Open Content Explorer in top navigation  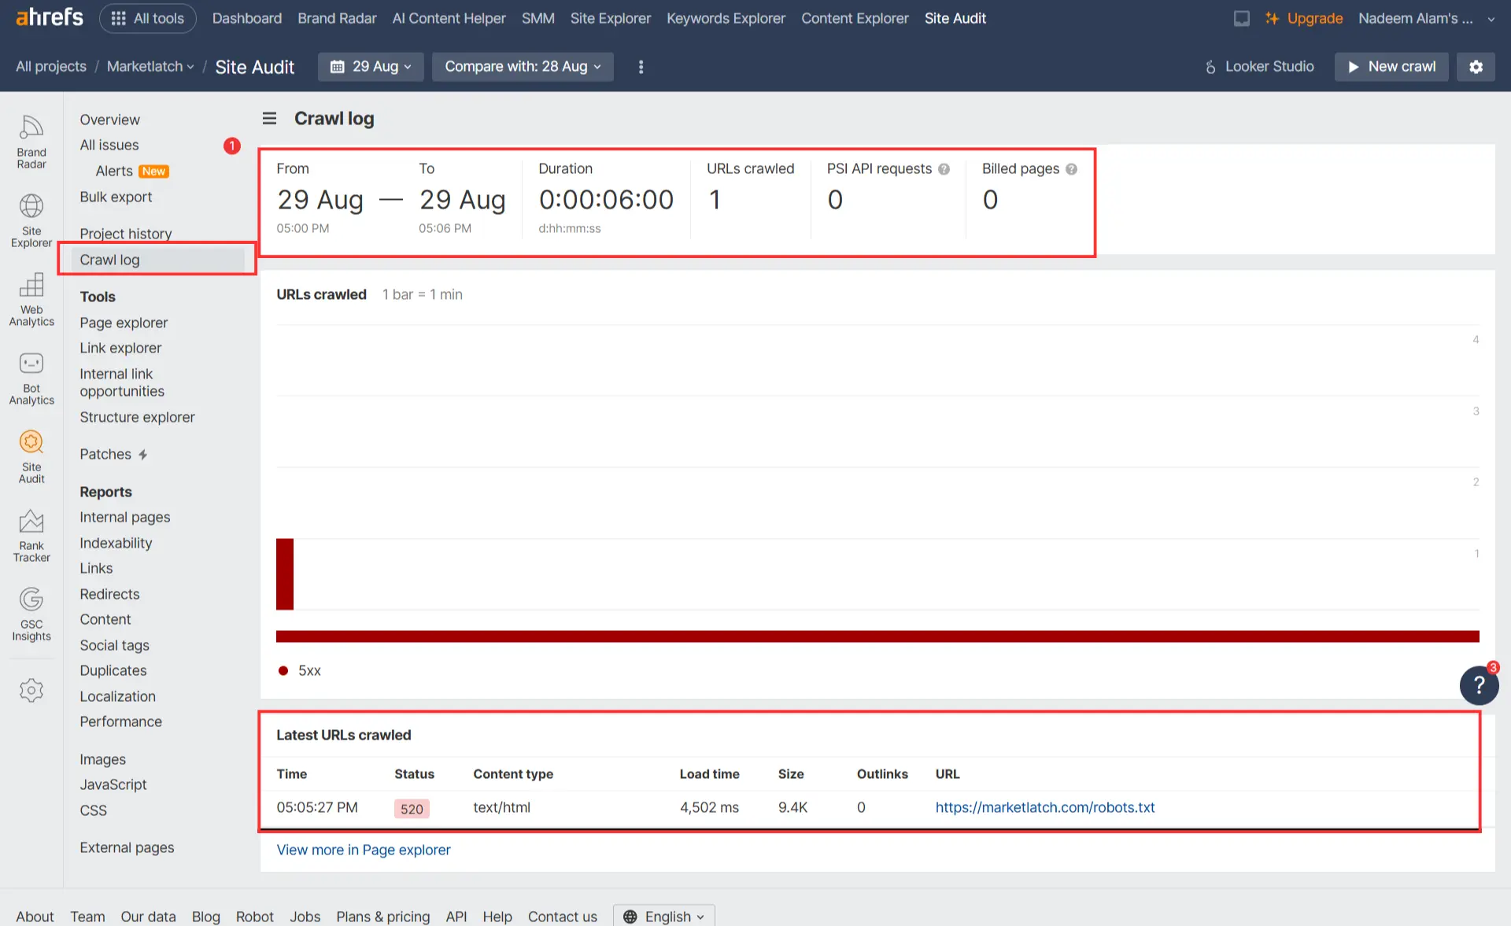coord(855,18)
